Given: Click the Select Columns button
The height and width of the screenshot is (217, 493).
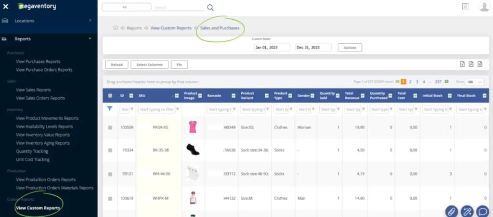Looking at the screenshot, I should 150,64.
